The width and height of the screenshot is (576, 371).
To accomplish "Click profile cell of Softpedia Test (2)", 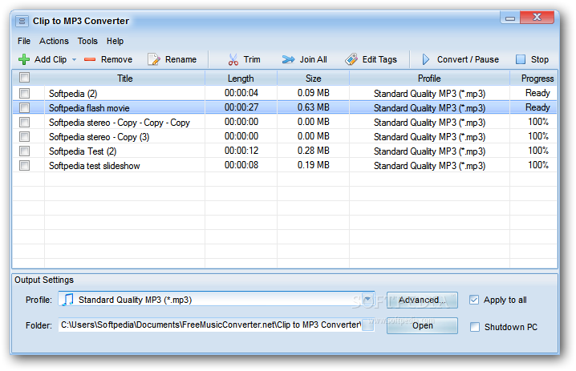I will click(x=429, y=151).
